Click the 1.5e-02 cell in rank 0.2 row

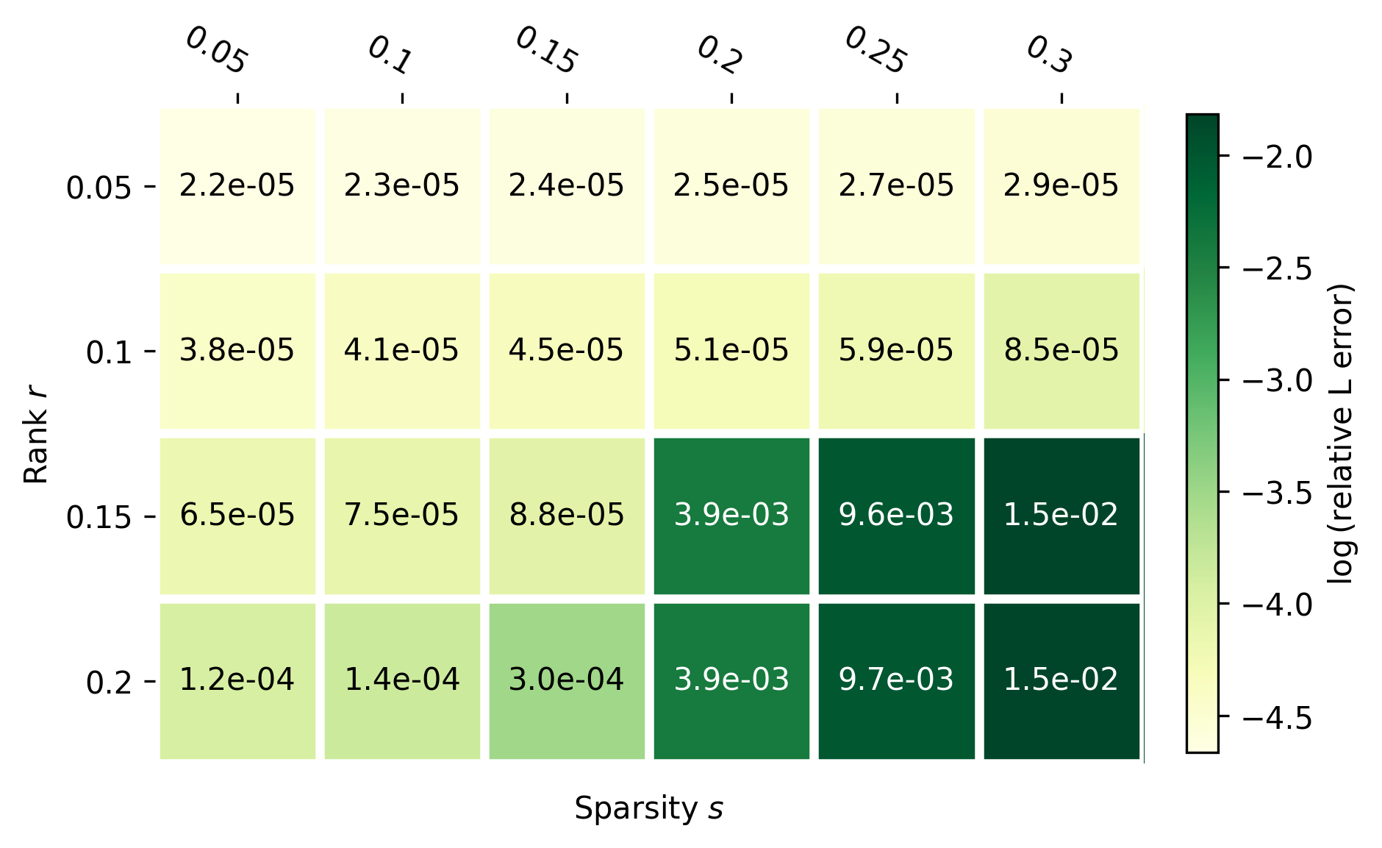pos(1061,680)
